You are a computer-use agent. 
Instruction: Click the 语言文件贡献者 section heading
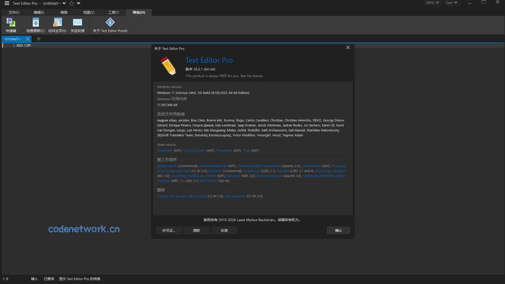[x=170, y=114]
